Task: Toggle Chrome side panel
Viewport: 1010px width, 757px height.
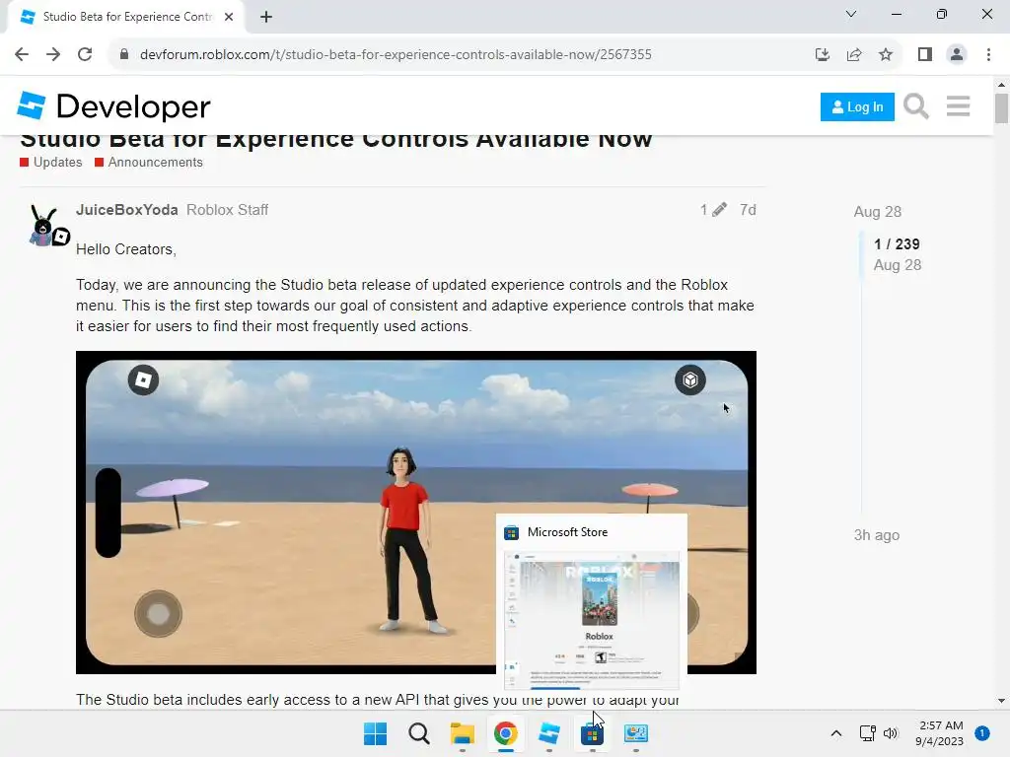Action: click(x=925, y=55)
